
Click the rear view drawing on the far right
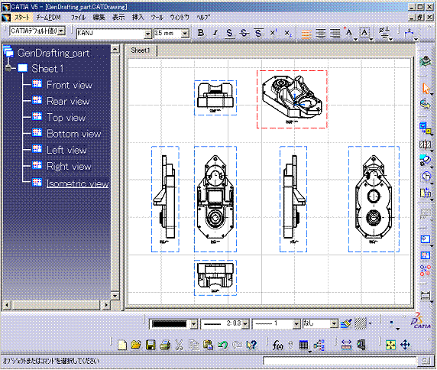(374, 199)
